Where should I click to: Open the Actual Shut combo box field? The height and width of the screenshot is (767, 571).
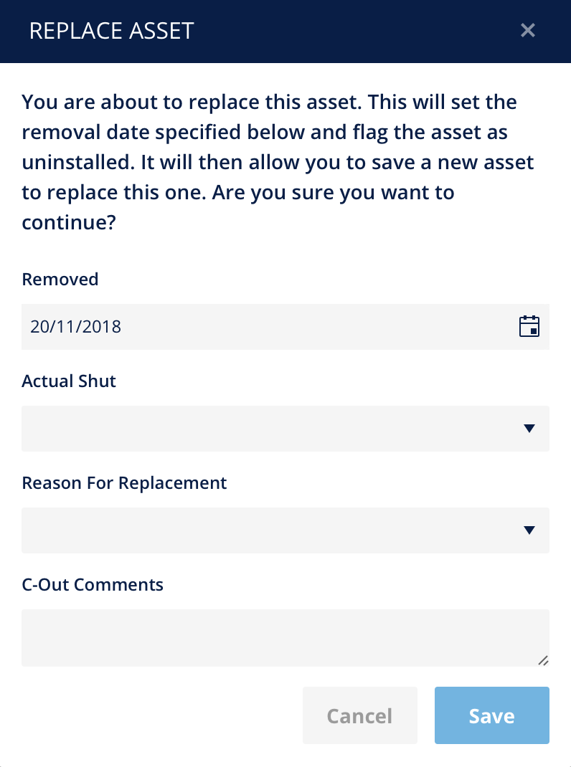pyautogui.click(x=285, y=429)
